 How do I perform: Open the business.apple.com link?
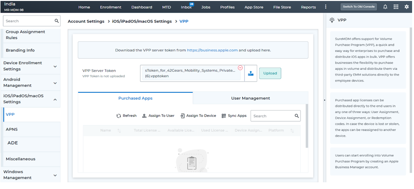(x=212, y=50)
